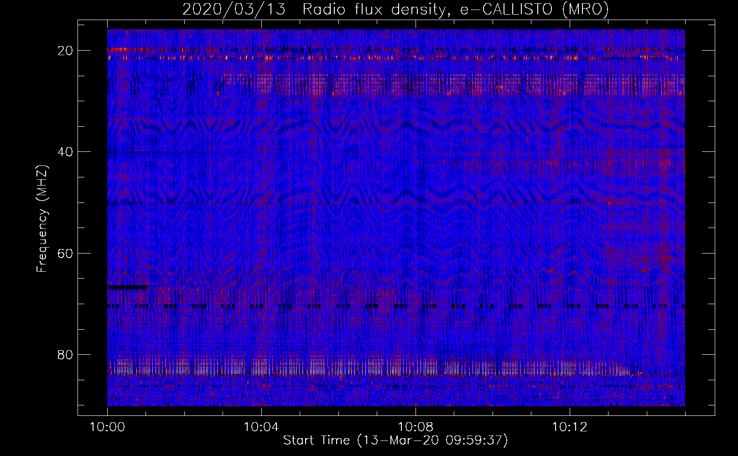
Task: Click the 'Start Time (13-Mar-20 09:59:37)' x-axis label
Action: [395, 440]
